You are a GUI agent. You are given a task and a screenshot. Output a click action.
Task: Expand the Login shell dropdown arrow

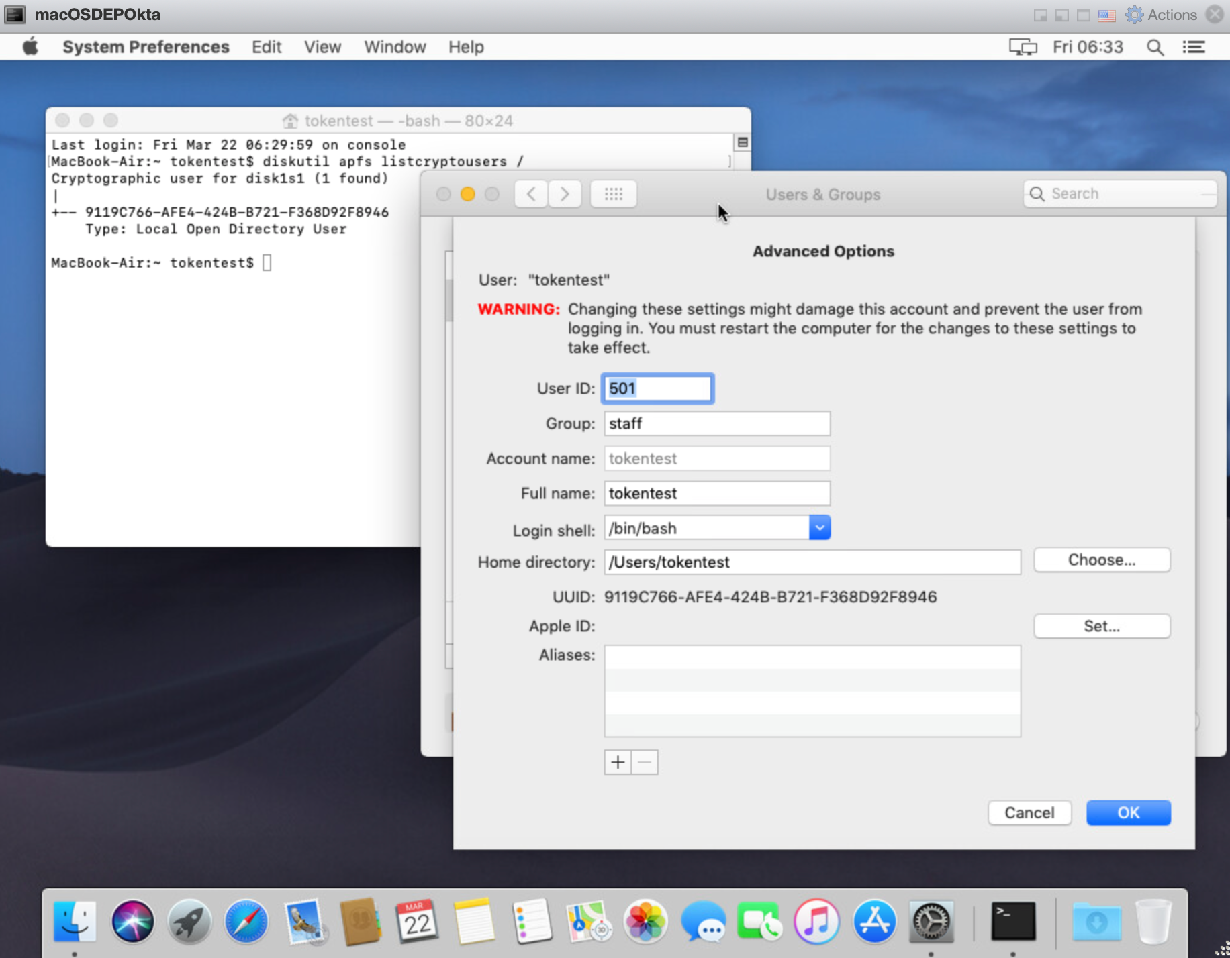tap(820, 528)
